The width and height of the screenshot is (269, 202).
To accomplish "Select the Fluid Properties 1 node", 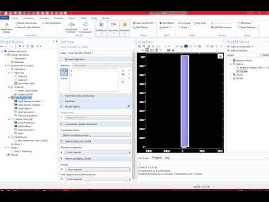I will (26, 123).
